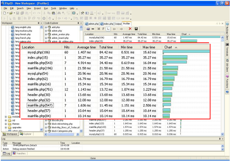Open the Run menu
This screenshot has height=161, width=230.
[x=46, y=8]
